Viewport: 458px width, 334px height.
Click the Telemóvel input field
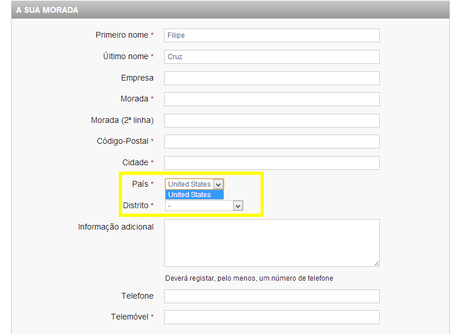pyautogui.click(x=272, y=317)
